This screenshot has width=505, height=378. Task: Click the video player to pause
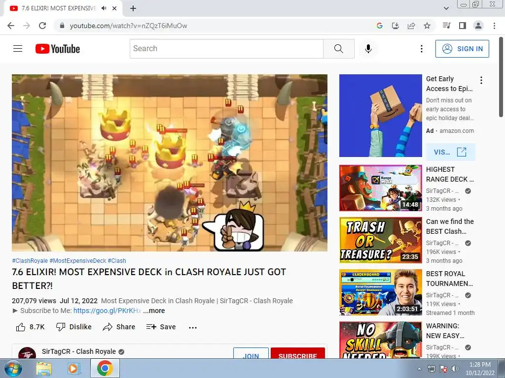tap(170, 162)
